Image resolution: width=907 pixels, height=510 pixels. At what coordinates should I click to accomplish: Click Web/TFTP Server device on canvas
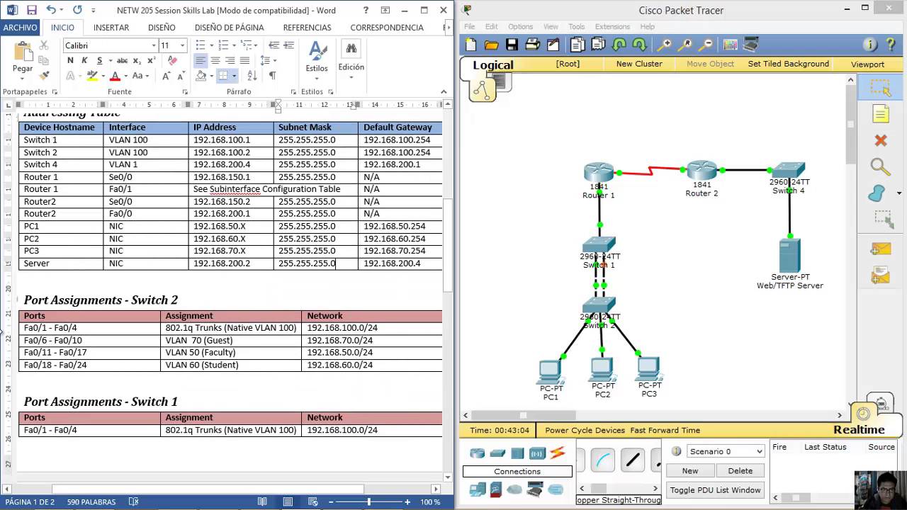coord(789,256)
